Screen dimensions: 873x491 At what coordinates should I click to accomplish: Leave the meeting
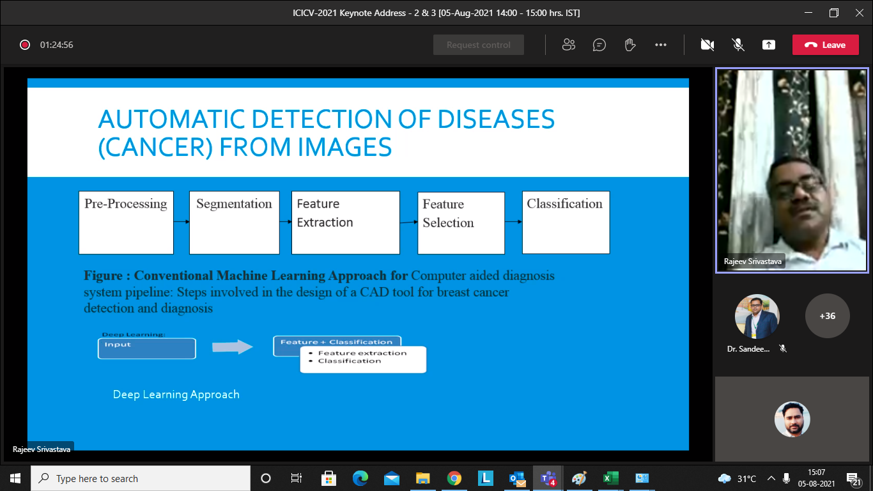[825, 45]
